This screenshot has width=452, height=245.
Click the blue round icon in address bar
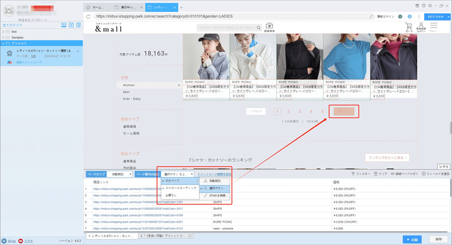(409, 16)
